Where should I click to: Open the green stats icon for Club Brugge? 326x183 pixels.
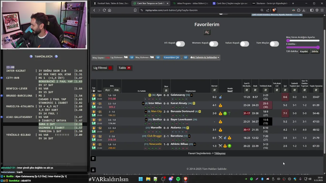94,140
